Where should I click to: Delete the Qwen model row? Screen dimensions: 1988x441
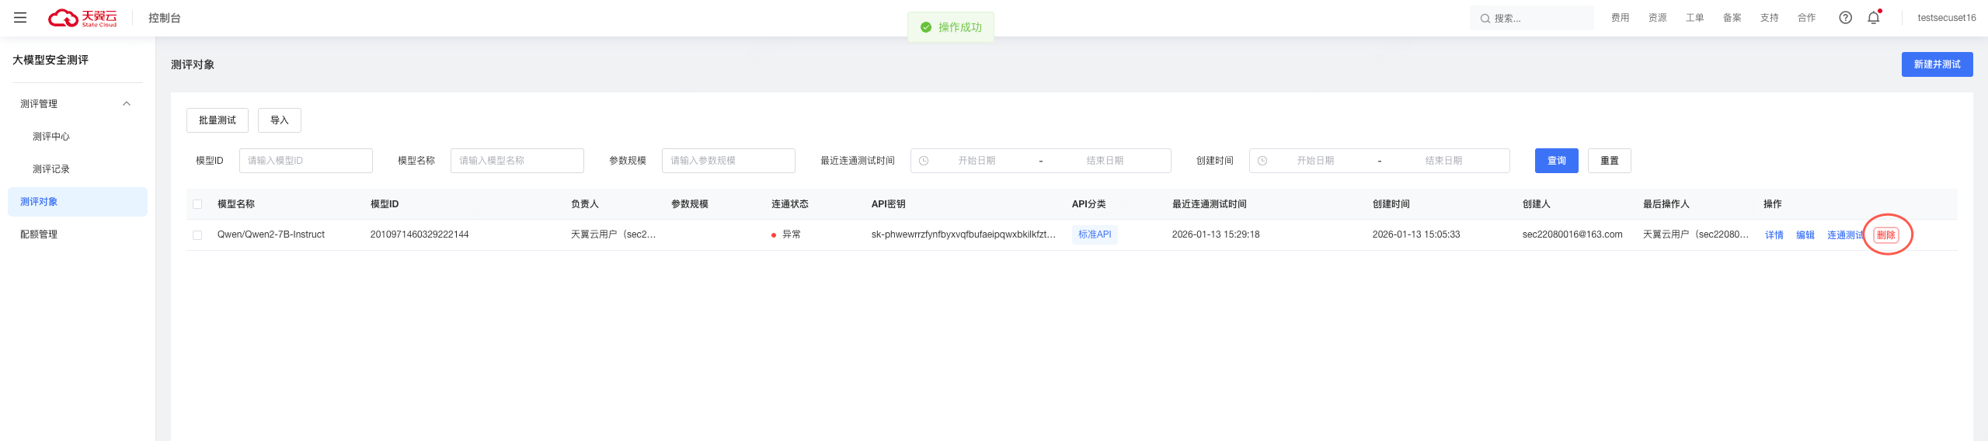1885,235
